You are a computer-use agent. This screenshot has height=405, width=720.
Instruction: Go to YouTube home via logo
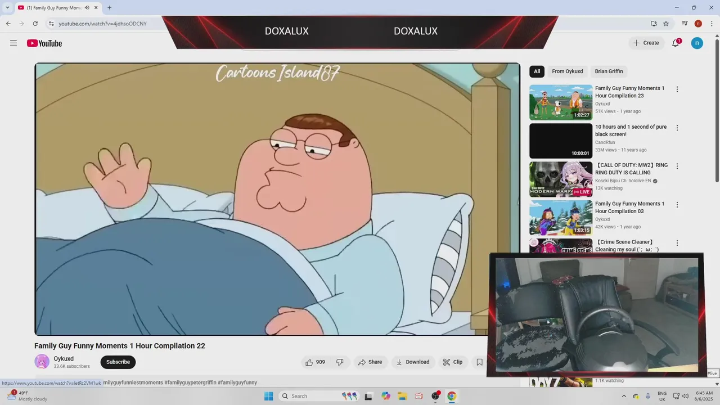[44, 43]
